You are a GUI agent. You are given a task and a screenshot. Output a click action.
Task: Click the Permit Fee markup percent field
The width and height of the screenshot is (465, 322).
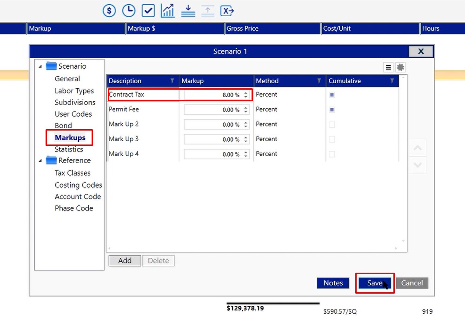(213, 110)
